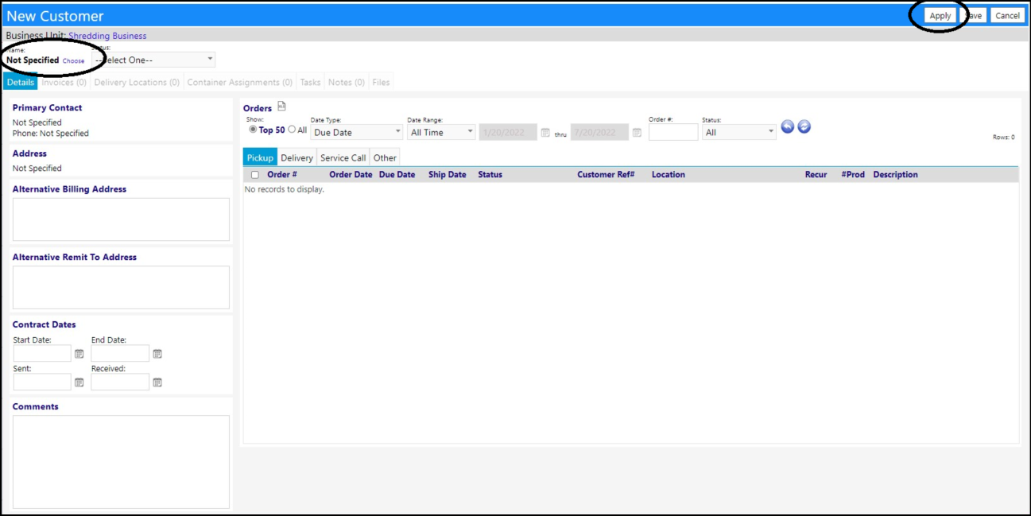Sort by the Customer Ref# column header

pos(606,175)
